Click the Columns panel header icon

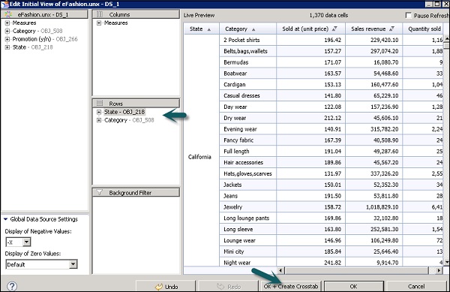pyautogui.click(x=99, y=14)
